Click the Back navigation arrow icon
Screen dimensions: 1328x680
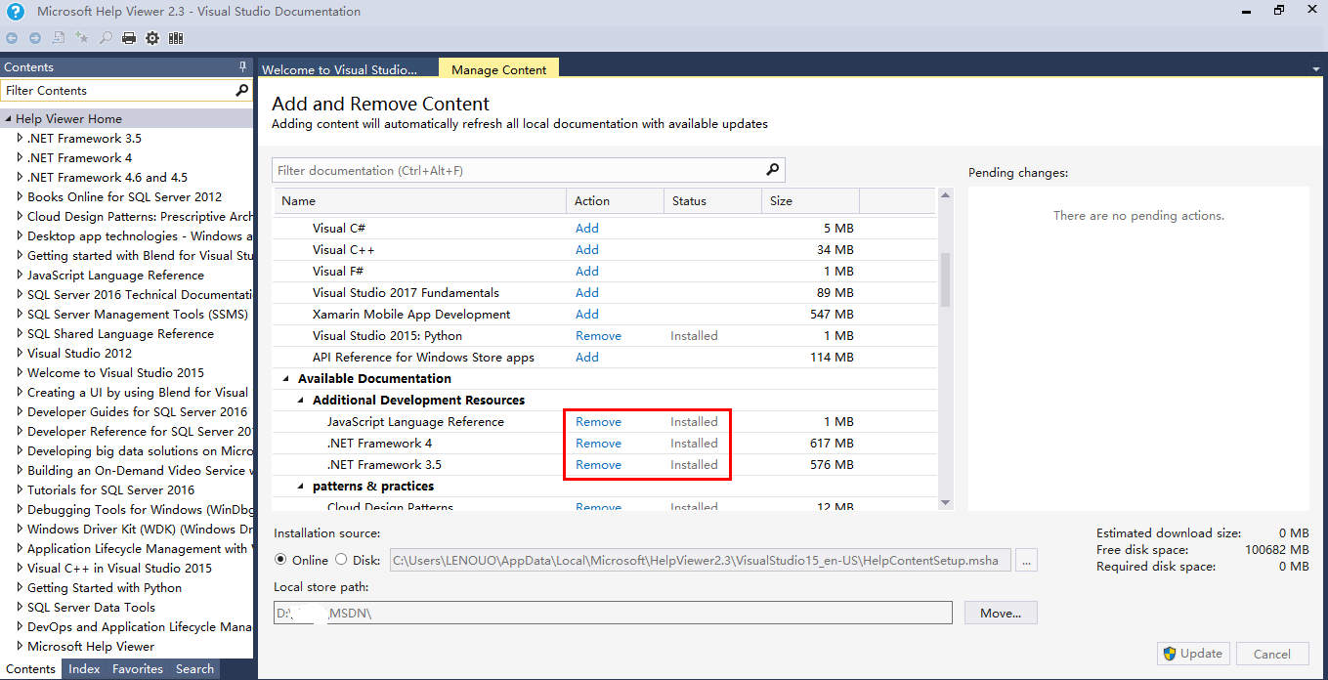click(12, 38)
